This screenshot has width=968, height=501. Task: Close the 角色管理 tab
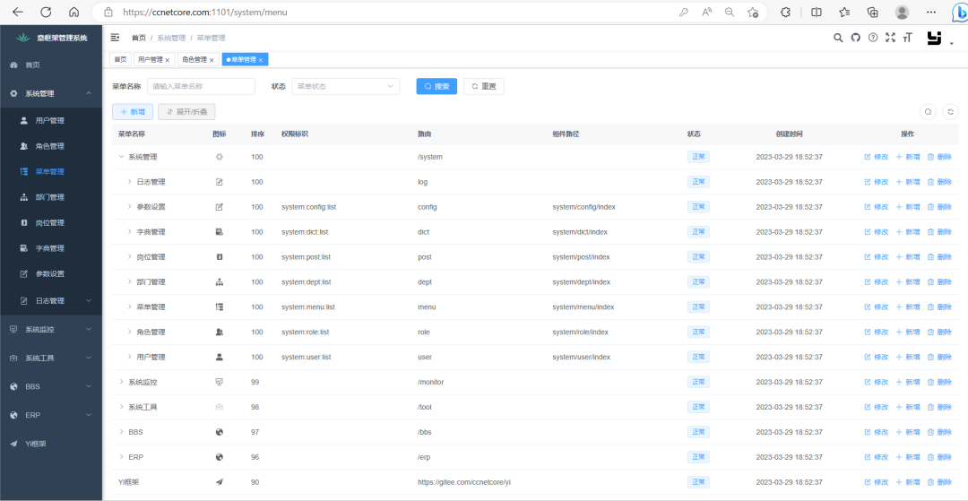212,60
